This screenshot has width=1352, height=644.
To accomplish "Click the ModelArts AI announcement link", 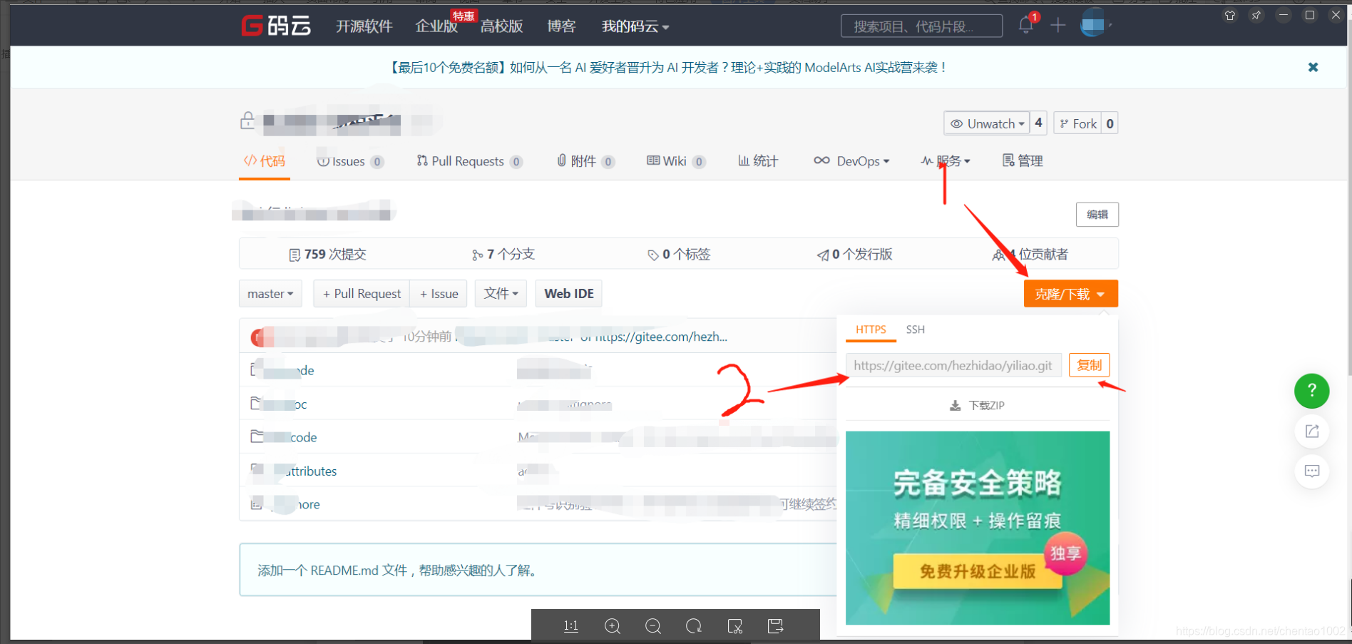I will (668, 67).
